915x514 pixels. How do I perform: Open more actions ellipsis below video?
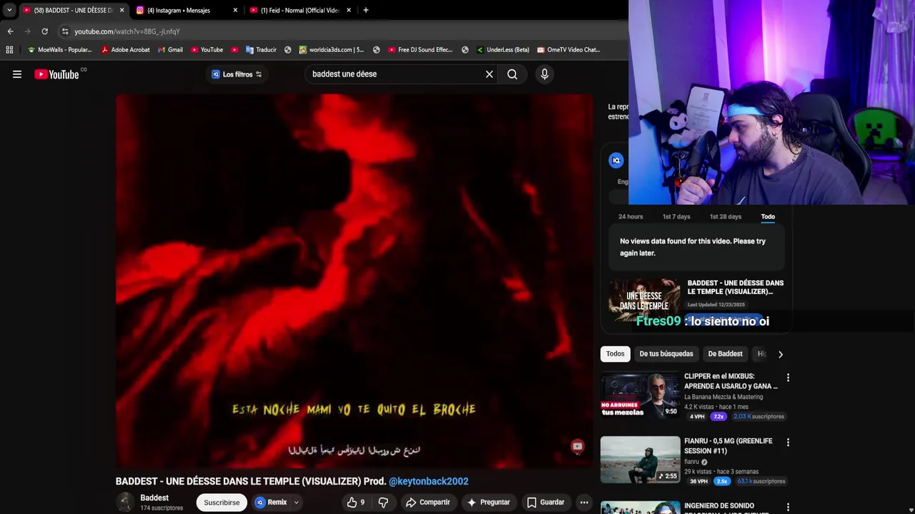tap(584, 503)
